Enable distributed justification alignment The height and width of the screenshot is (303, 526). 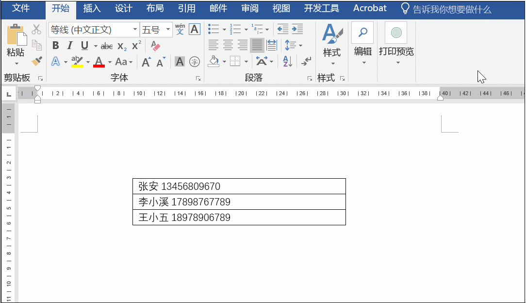272,45
